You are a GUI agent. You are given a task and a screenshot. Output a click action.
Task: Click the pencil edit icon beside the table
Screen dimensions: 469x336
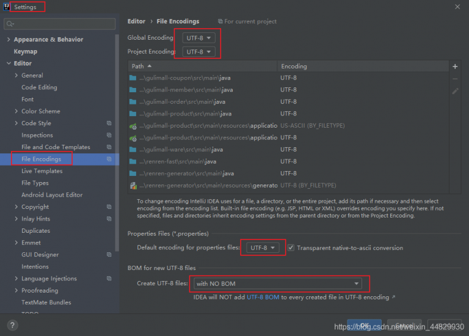point(455,91)
